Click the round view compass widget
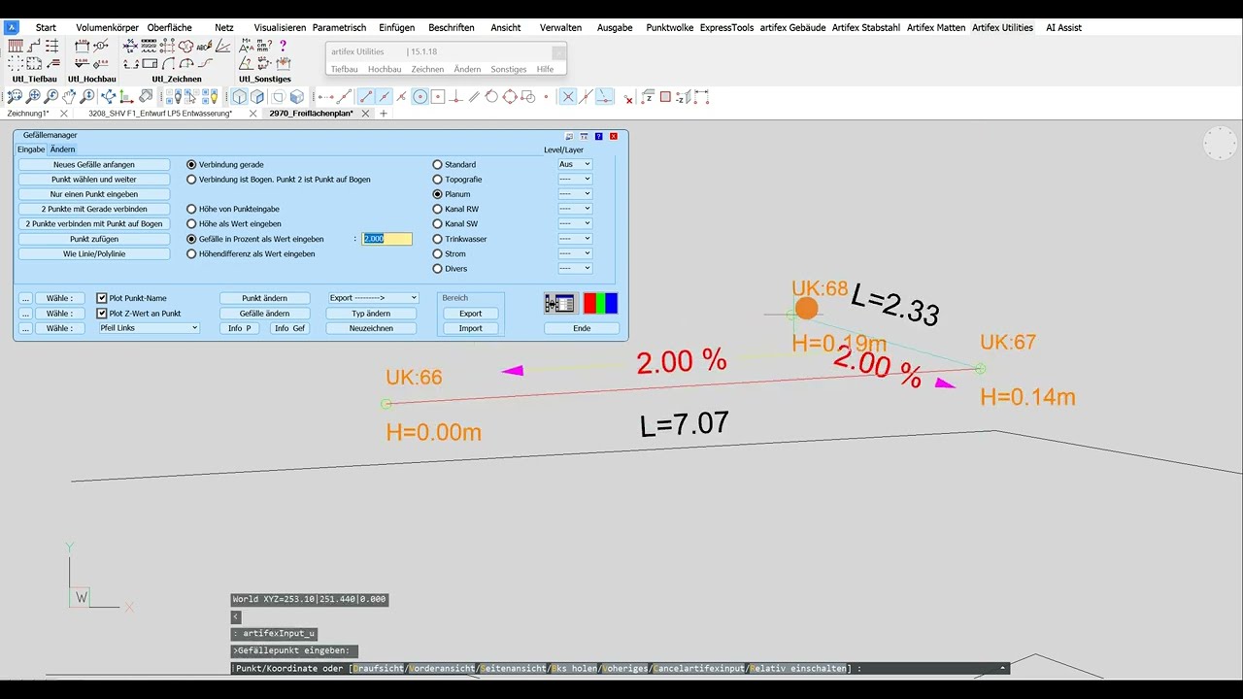The image size is (1243, 699). 1220,144
